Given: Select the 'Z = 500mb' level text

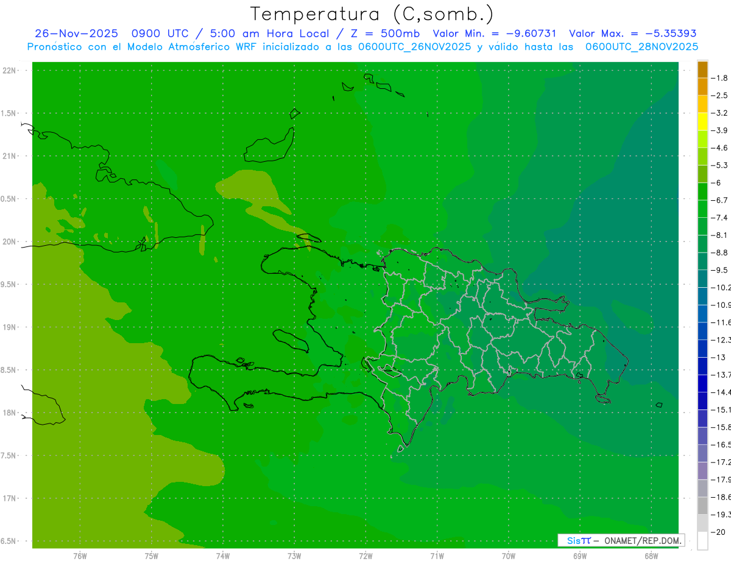Looking at the screenshot, I should click(384, 33).
